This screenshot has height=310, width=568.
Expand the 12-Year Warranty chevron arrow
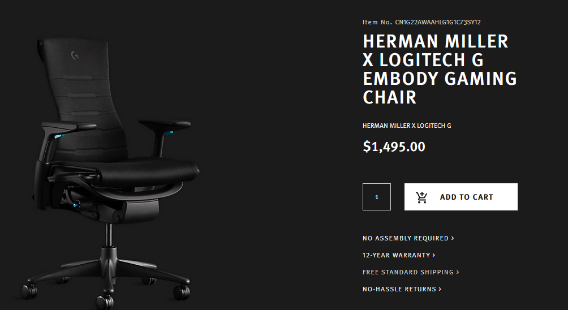[x=433, y=255]
